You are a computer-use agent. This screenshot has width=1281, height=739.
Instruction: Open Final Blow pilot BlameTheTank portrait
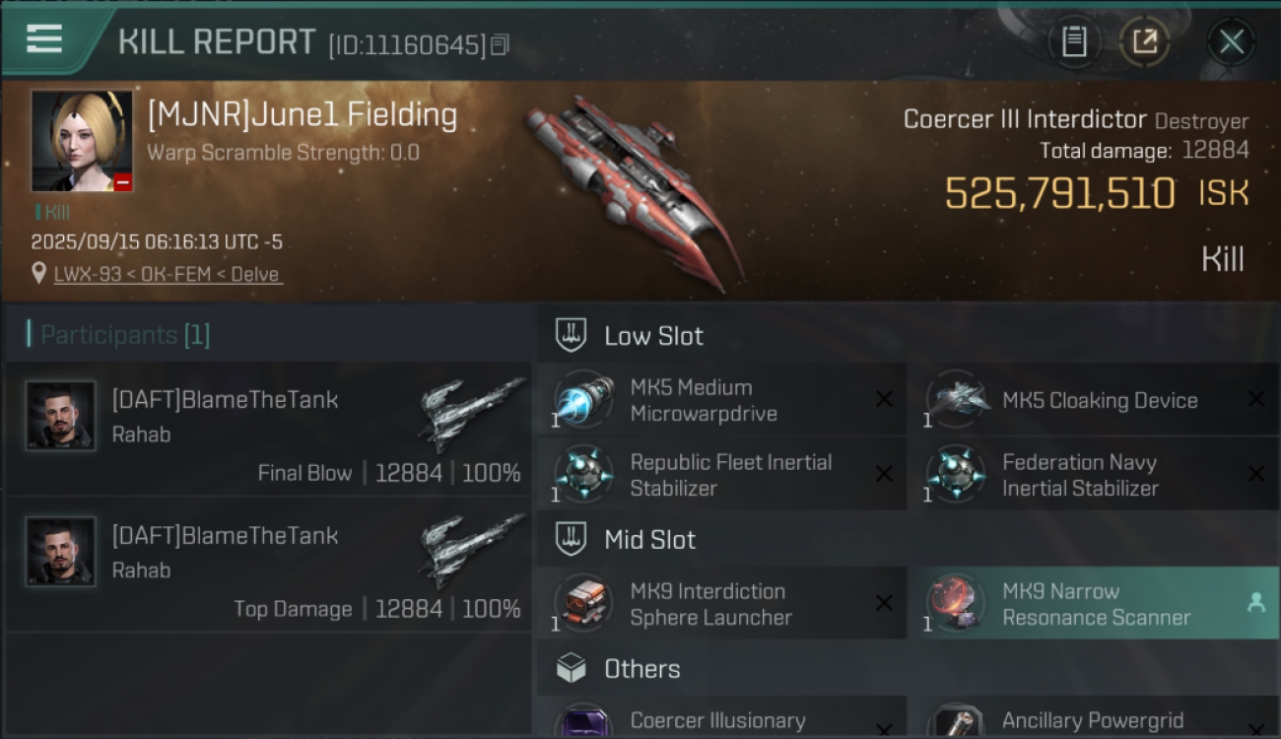tap(61, 416)
